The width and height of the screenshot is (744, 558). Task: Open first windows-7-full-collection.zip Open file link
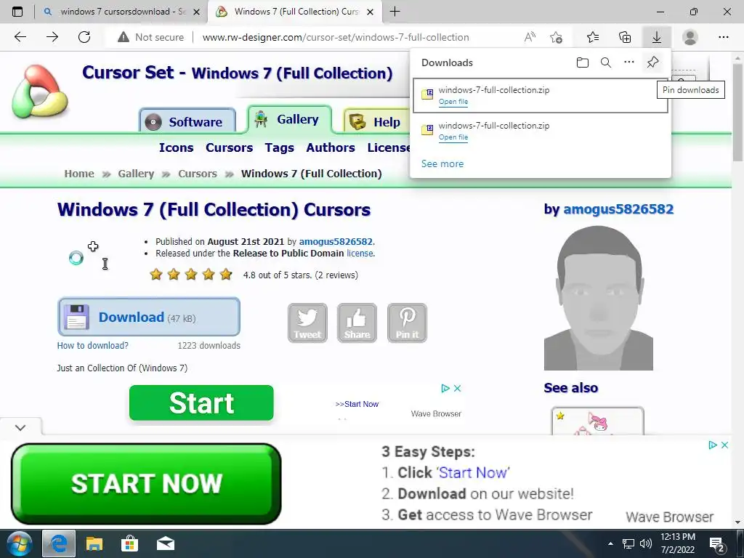pos(453,102)
